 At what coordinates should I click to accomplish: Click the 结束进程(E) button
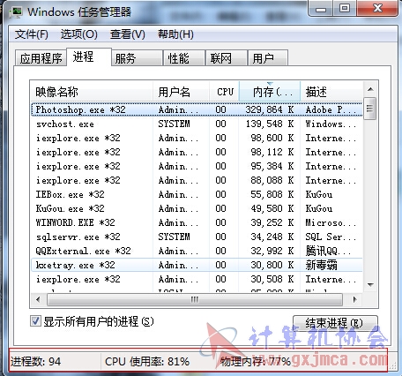tap(335, 323)
